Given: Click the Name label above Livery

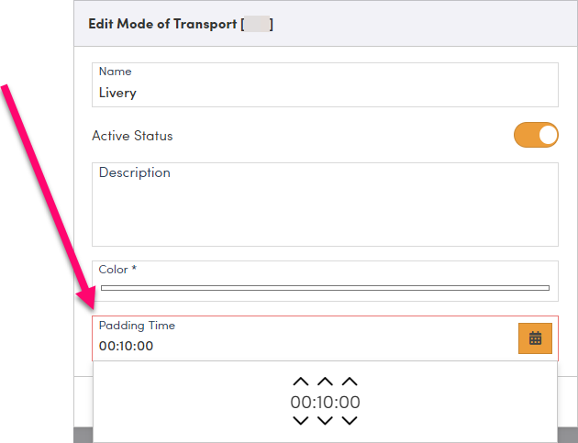Looking at the screenshot, I should [x=115, y=72].
